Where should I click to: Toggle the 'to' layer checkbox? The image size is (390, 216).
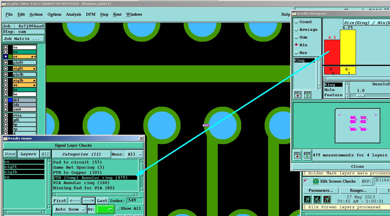click(6, 47)
